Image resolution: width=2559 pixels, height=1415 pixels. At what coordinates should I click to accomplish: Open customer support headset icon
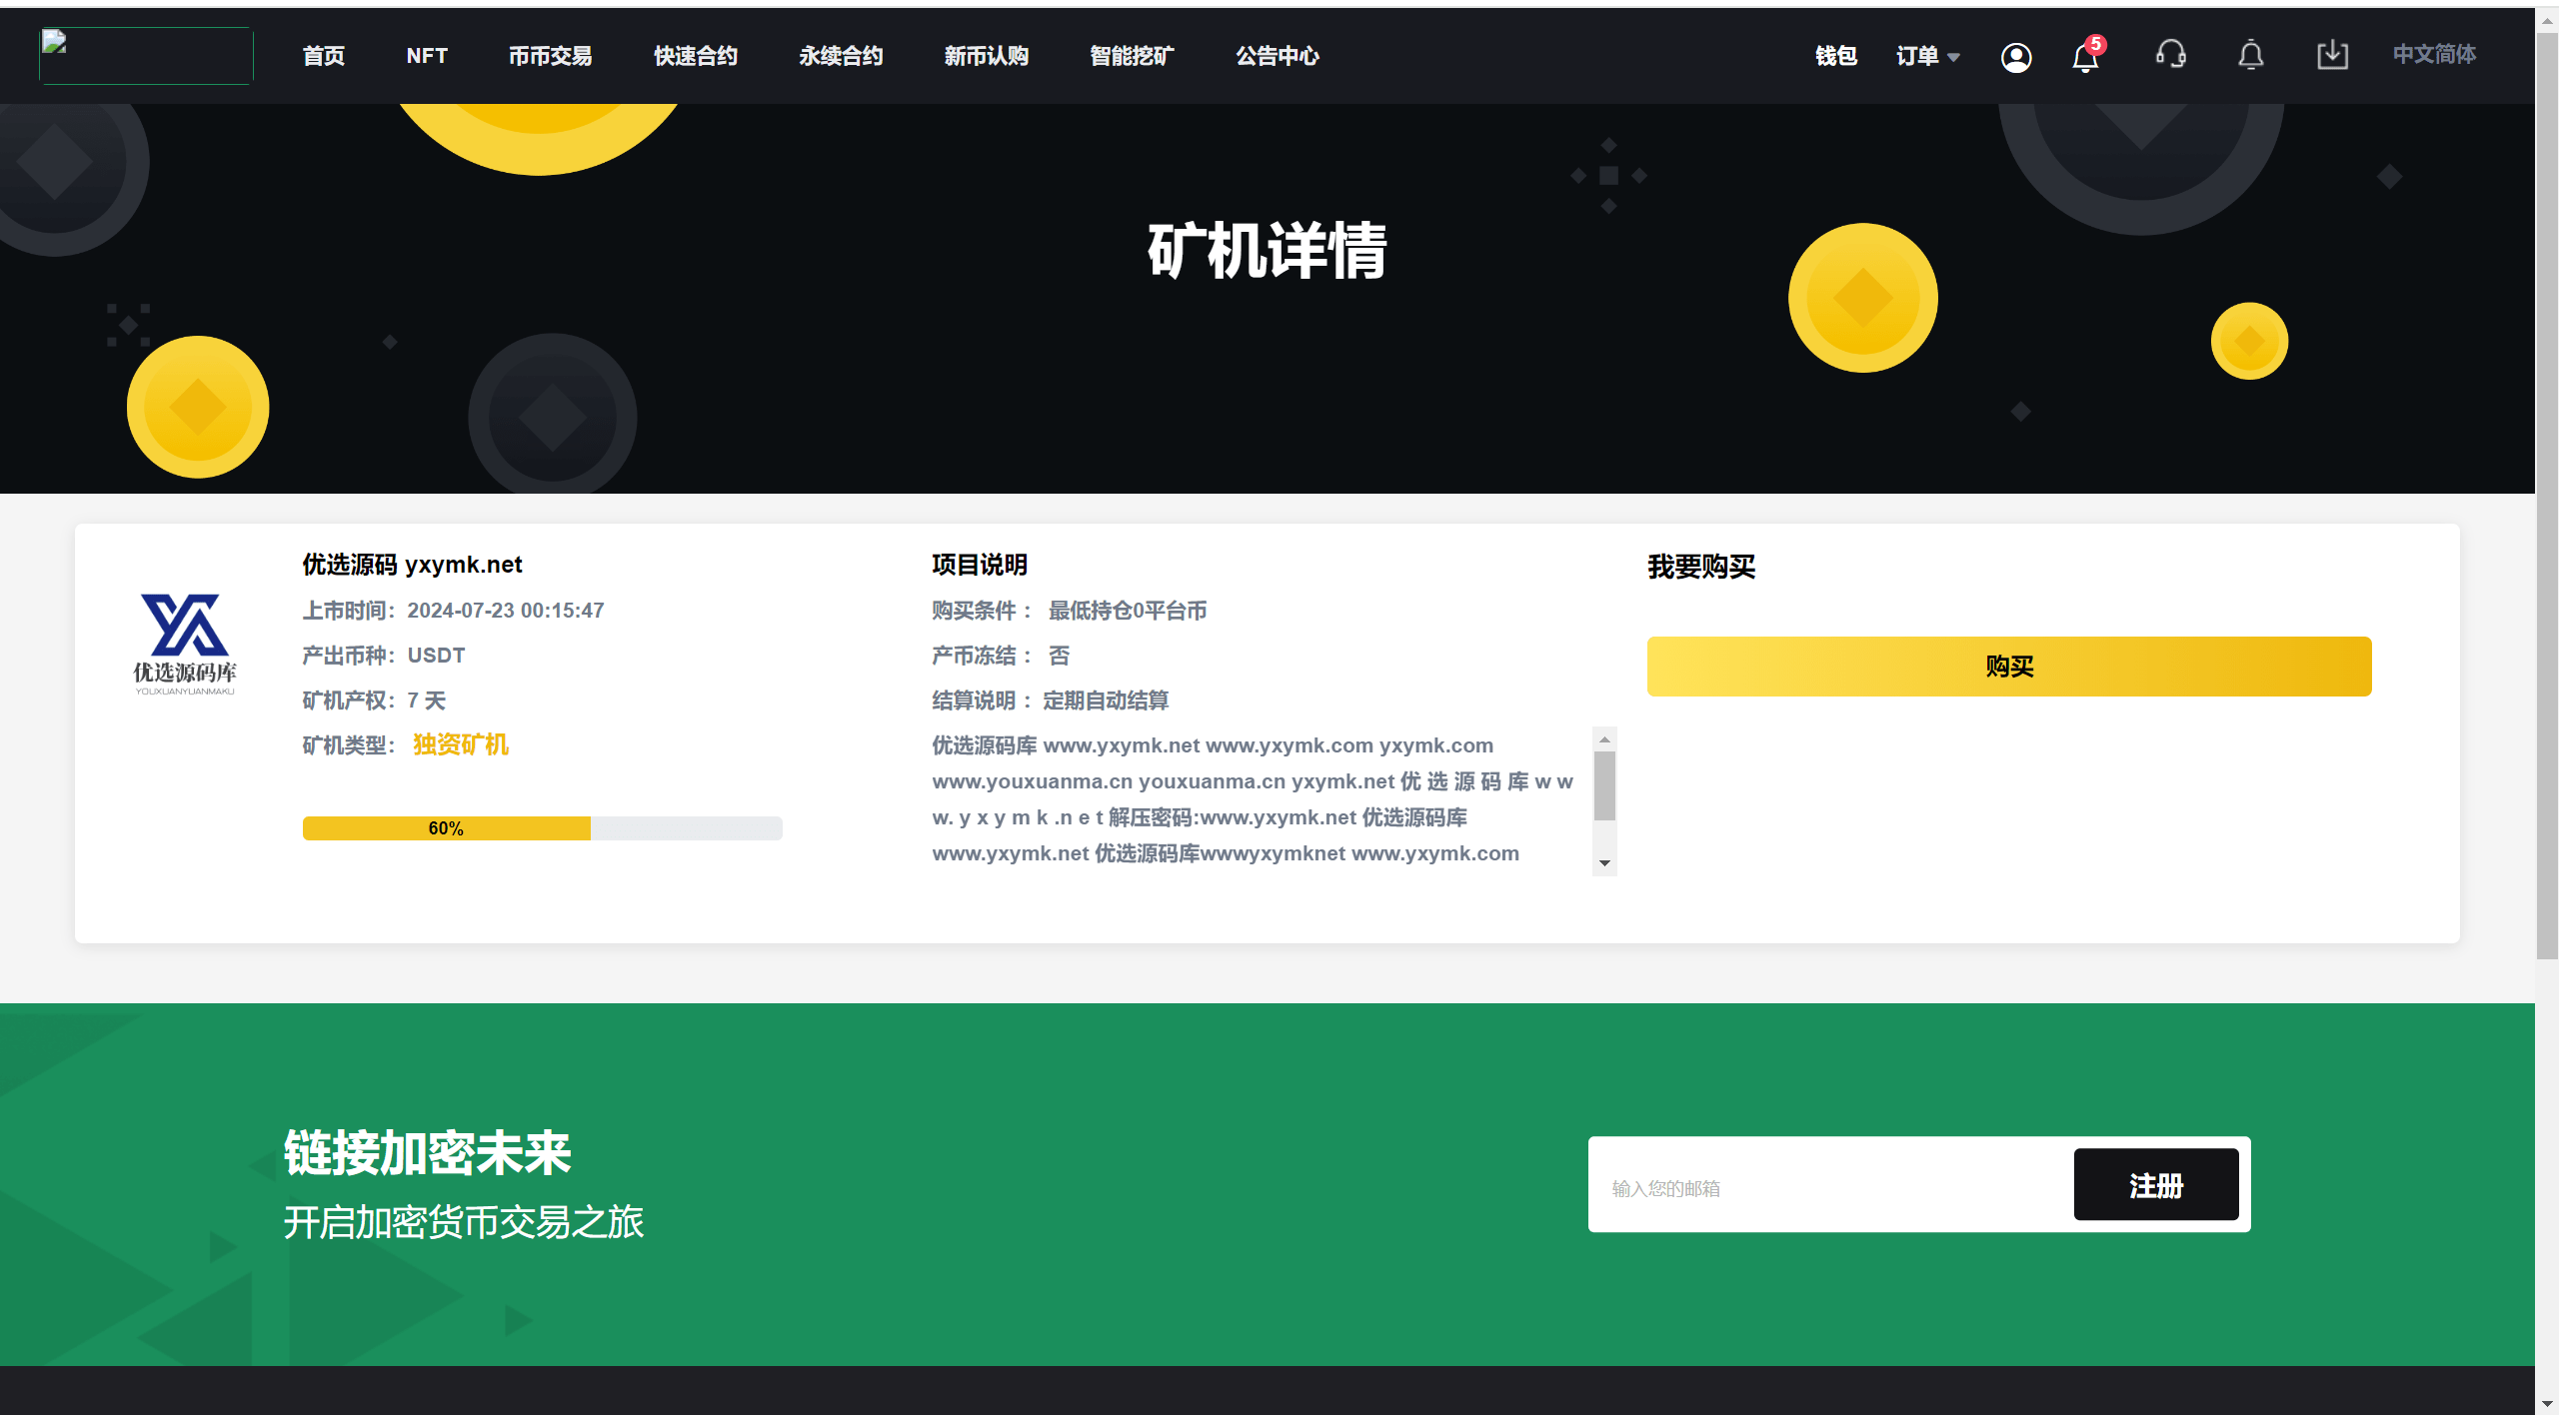[2170, 54]
